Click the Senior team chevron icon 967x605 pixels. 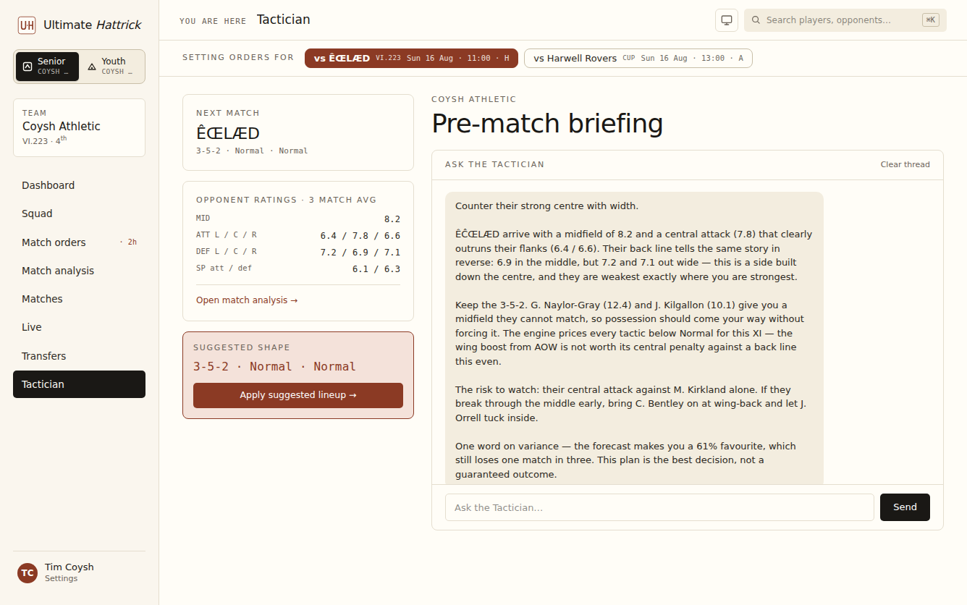(x=28, y=67)
